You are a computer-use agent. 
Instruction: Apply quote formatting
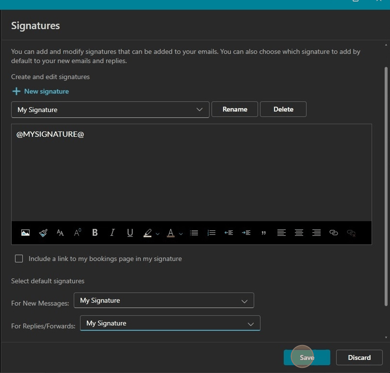(x=264, y=233)
